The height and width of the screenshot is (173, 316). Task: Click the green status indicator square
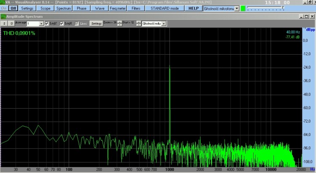coord(243,8)
